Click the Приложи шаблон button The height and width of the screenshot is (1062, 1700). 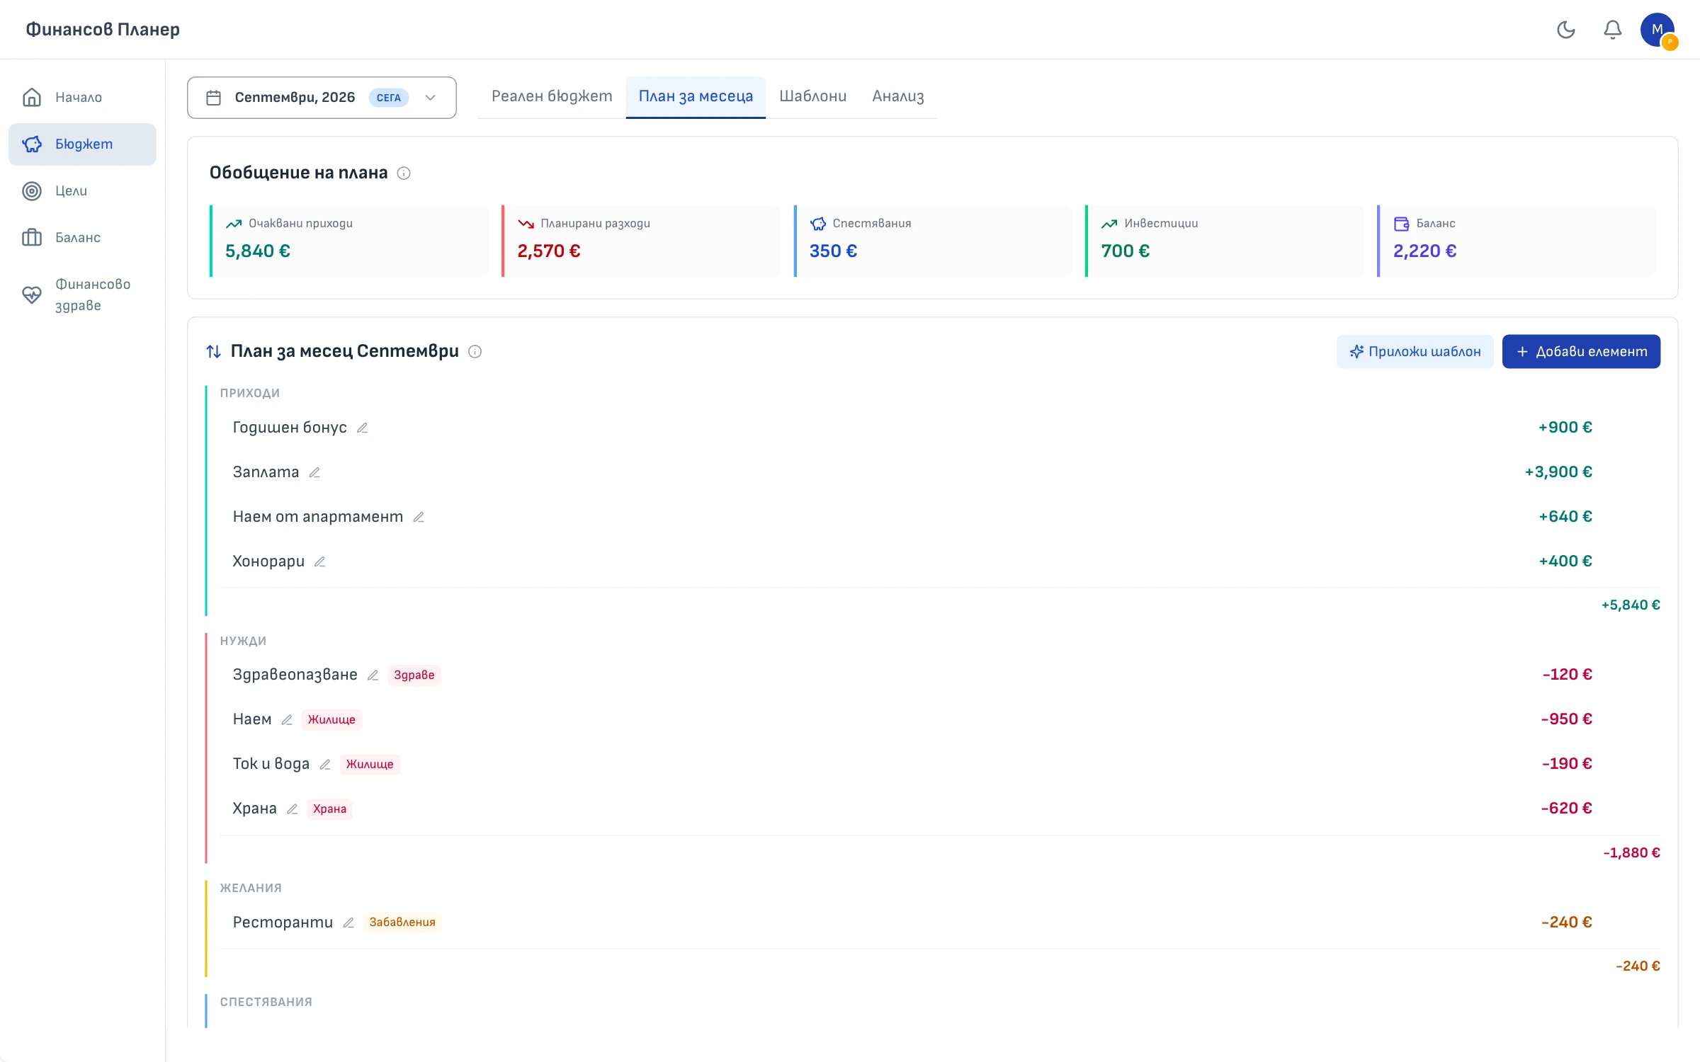point(1415,351)
